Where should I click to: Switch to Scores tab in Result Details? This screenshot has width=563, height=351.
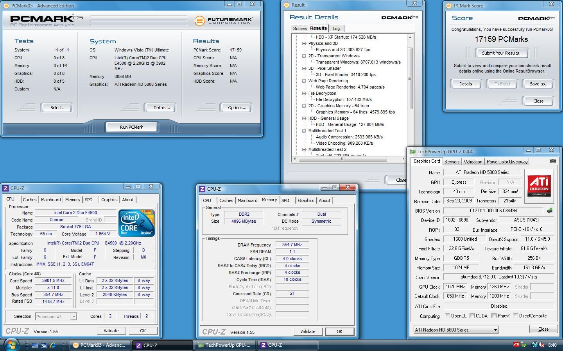click(x=300, y=28)
